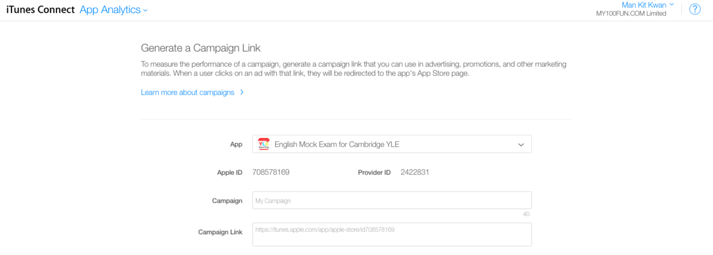The width and height of the screenshot is (713, 255).
Task: Click the Campaign Link field label
Action: tap(220, 232)
